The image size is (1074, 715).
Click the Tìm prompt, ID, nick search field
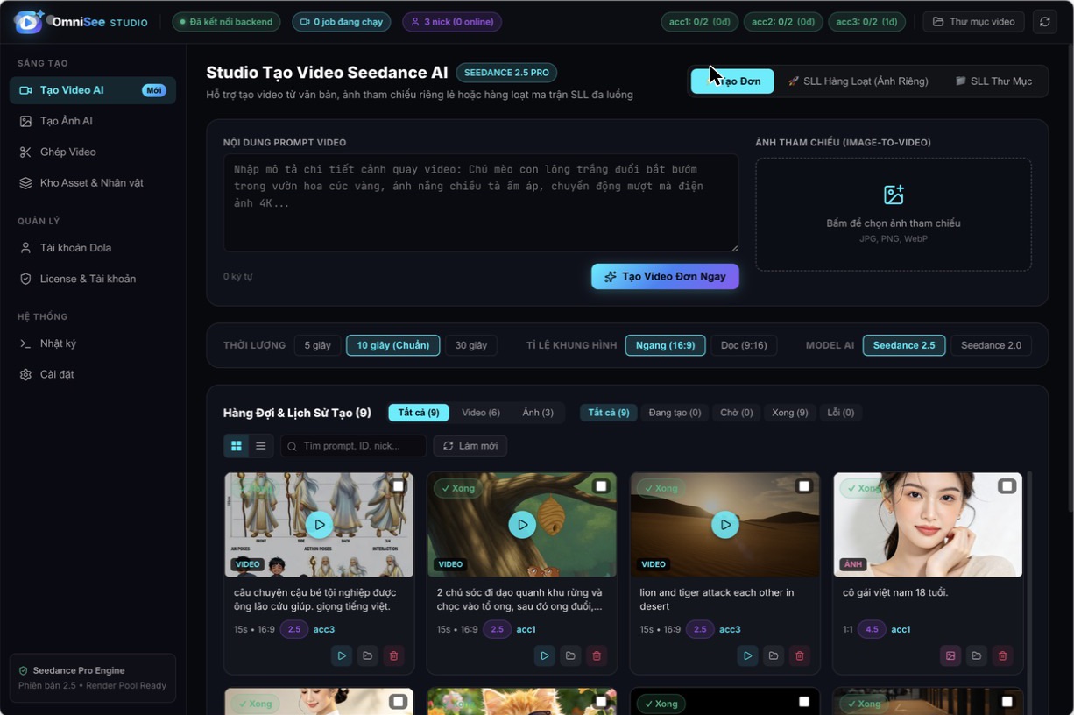(x=353, y=446)
